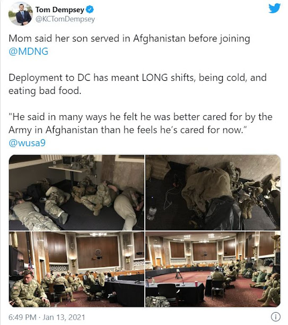View photo of covered soldier beside boots
The width and height of the screenshot is (288, 325).
pyautogui.click(x=213, y=193)
